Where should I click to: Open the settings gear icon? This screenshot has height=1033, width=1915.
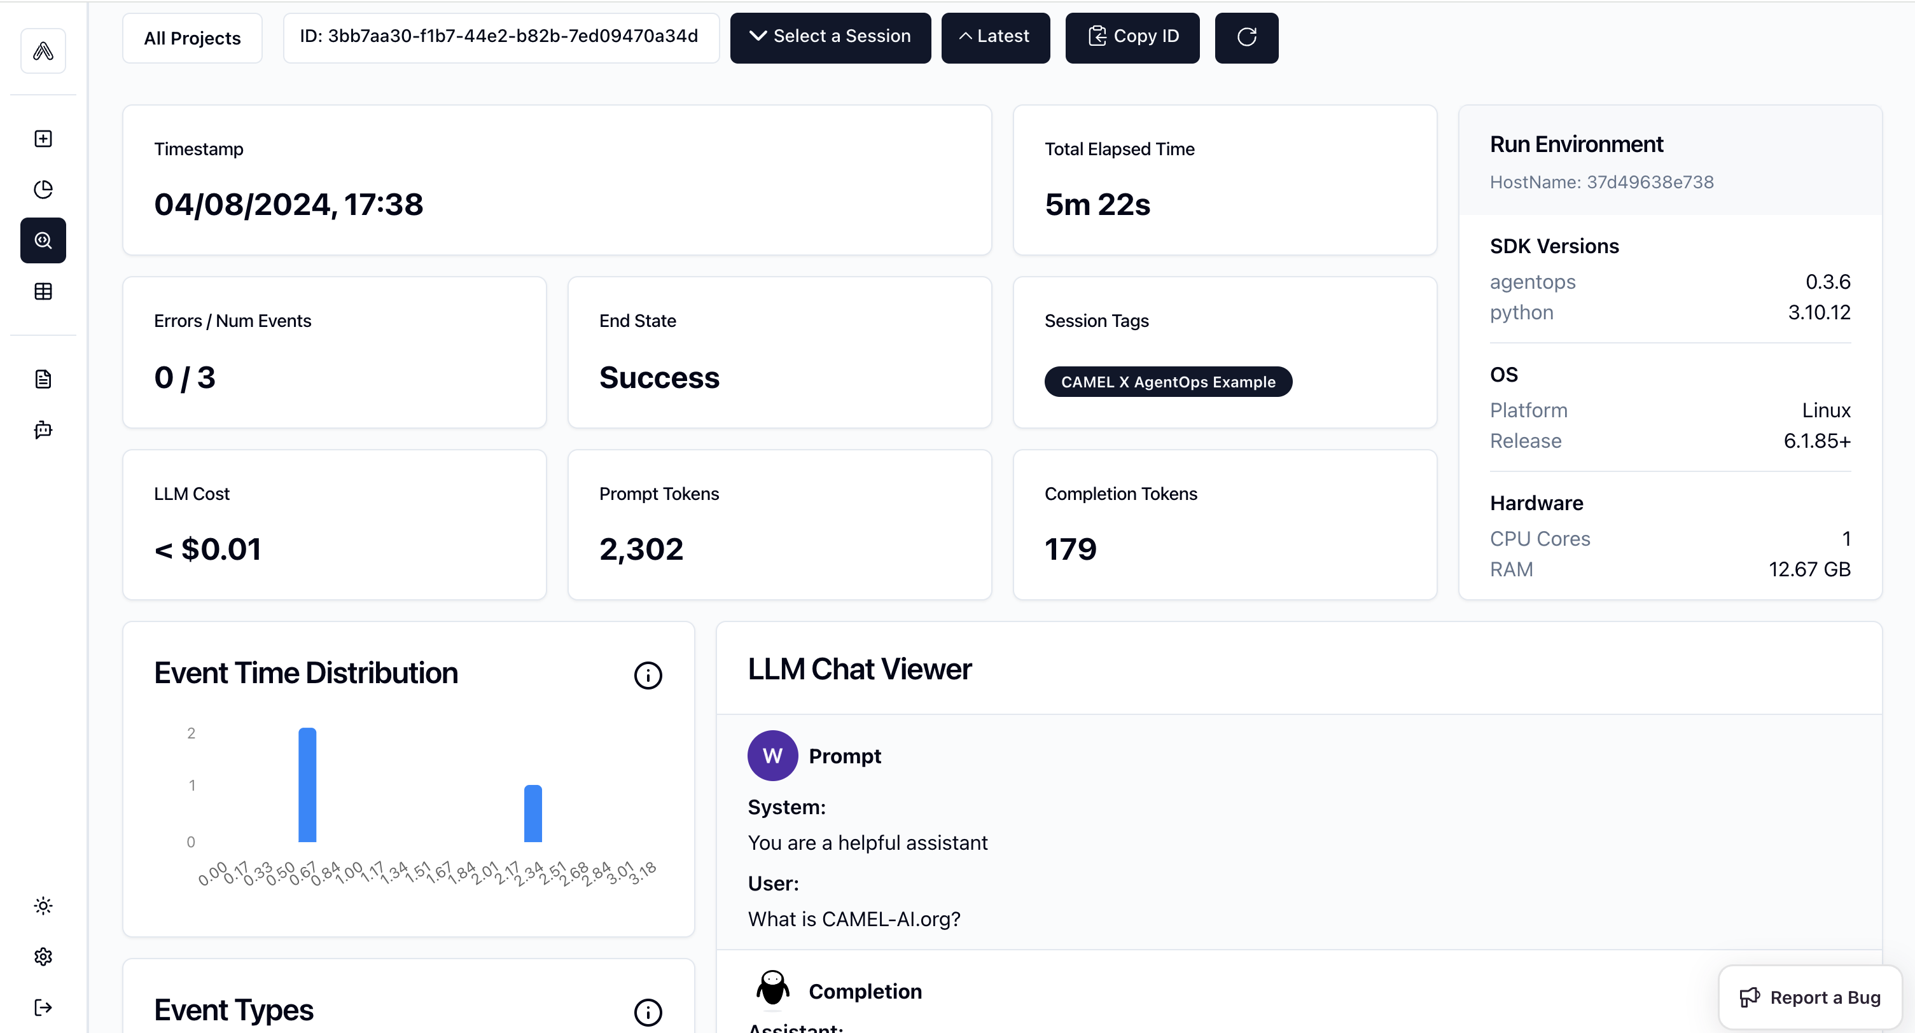(x=43, y=957)
